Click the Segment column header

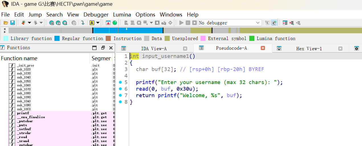[102, 58]
